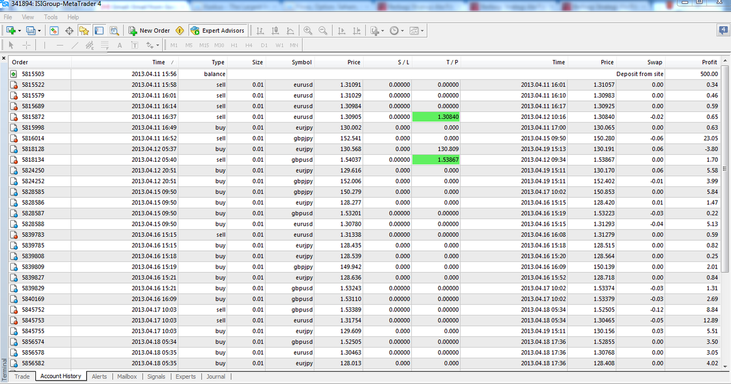Expand the Templates dropdown arrow

[x=422, y=31]
